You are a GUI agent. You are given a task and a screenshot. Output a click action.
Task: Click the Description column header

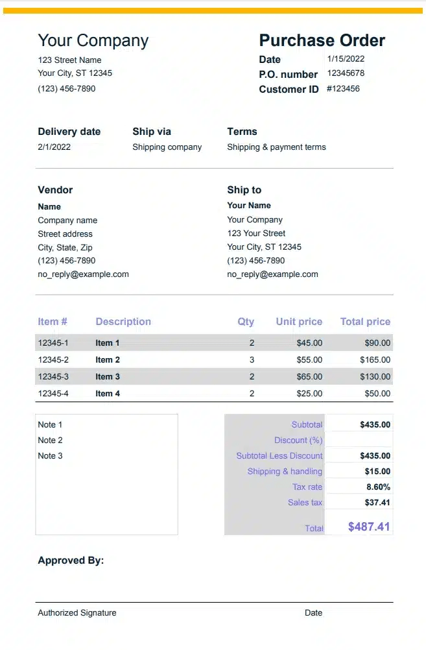pos(123,322)
